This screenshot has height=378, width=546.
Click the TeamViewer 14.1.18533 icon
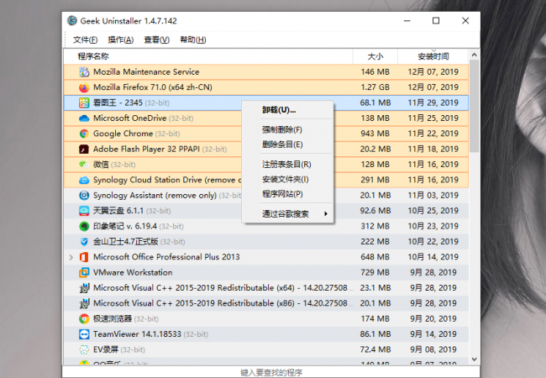pos(84,334)
